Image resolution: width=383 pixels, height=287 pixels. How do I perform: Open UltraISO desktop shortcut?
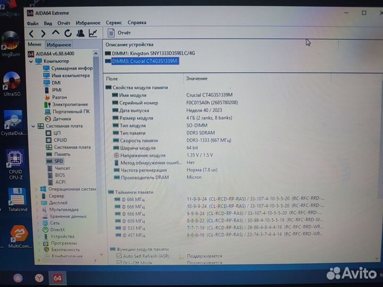coord(12,84)
